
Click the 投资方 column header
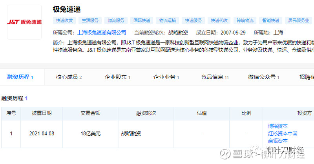[305, 113]
